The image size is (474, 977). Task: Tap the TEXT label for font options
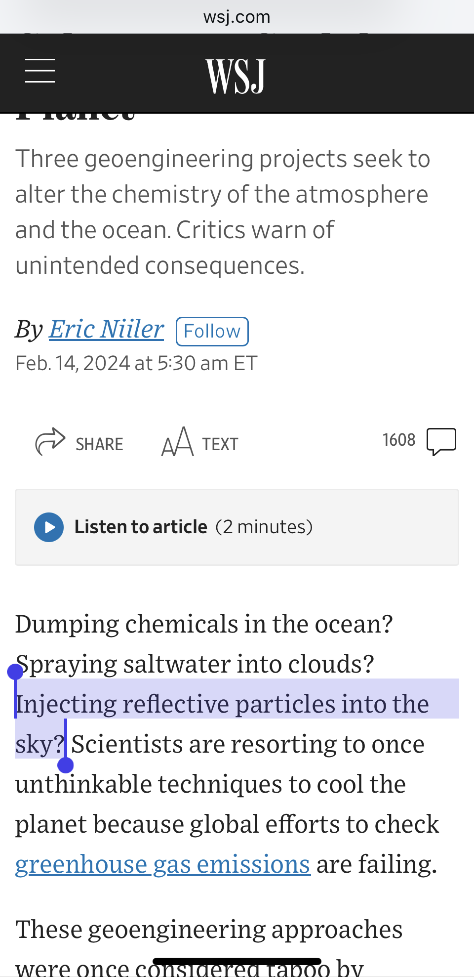(x=220, y=444)
